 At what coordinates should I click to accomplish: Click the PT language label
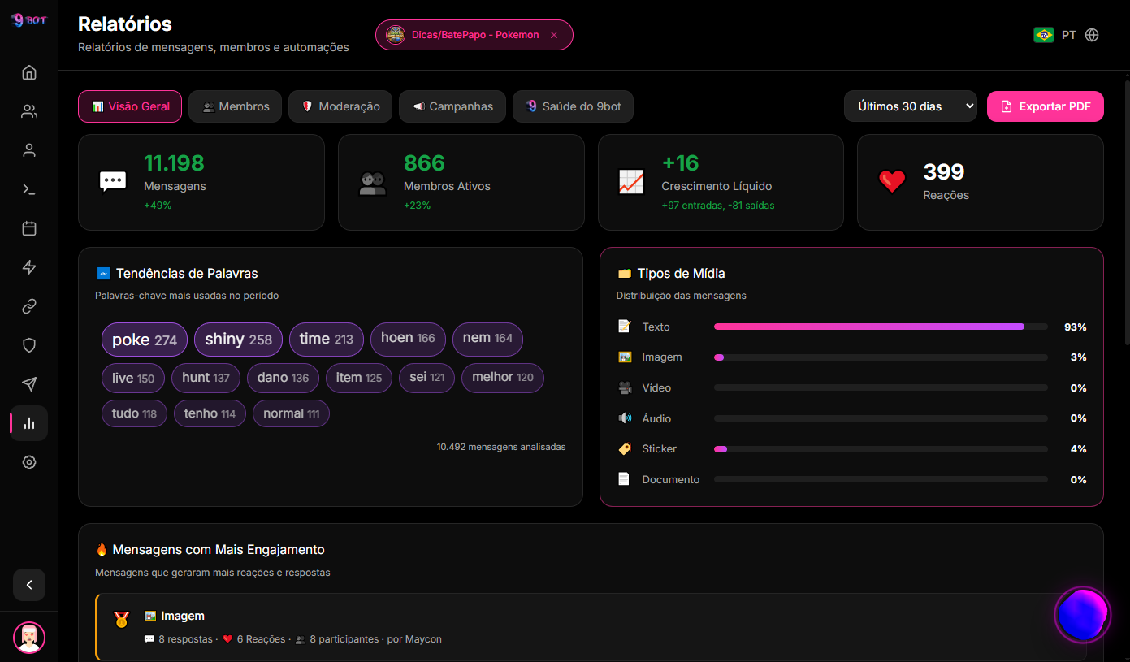tap(1069, 35)
